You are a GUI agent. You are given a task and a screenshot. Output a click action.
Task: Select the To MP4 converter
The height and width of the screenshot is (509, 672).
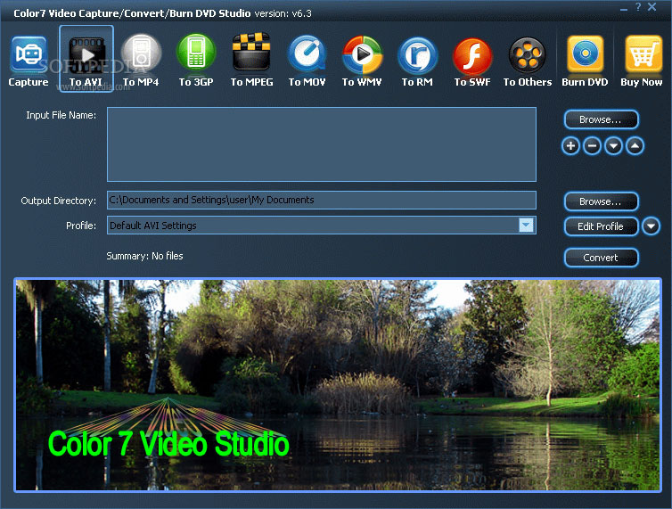click(141, 61)
